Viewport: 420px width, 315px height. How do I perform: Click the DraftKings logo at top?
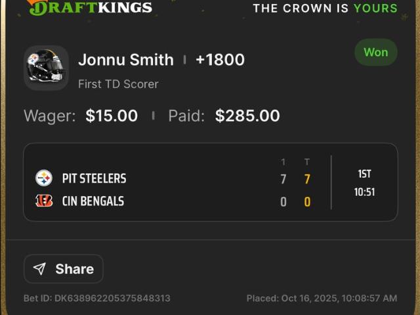point(91,8)
